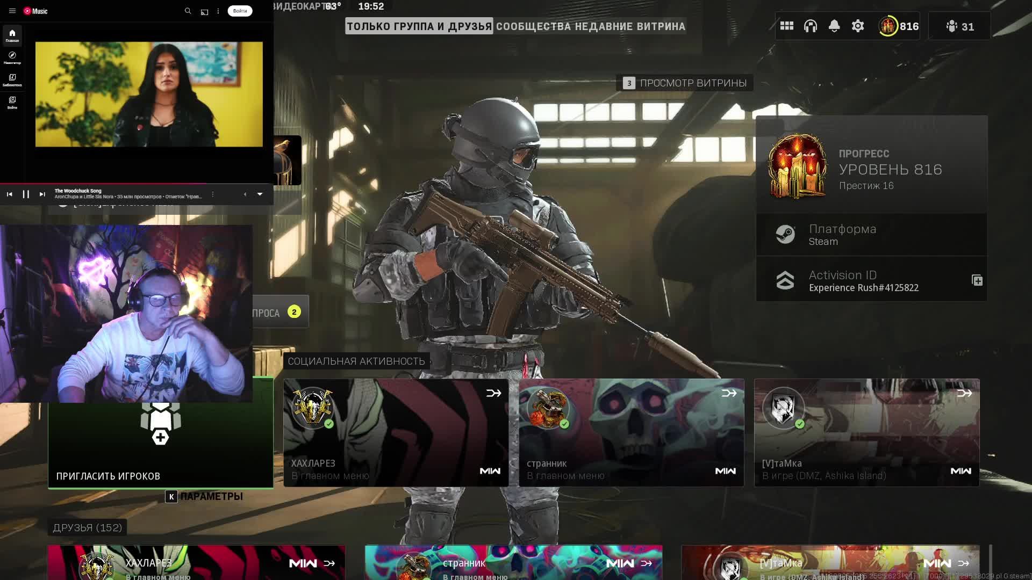Select ХАХЛАРЕЗ in the friends list
The height and width of the screenshot is (580, 1032).
(196, 563)
